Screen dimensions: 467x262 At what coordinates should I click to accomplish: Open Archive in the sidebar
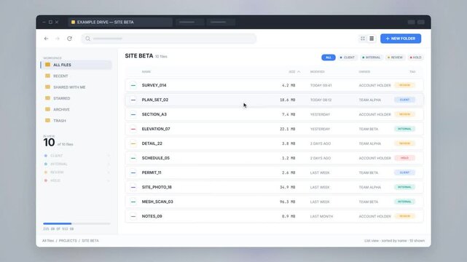pos(76,109)
